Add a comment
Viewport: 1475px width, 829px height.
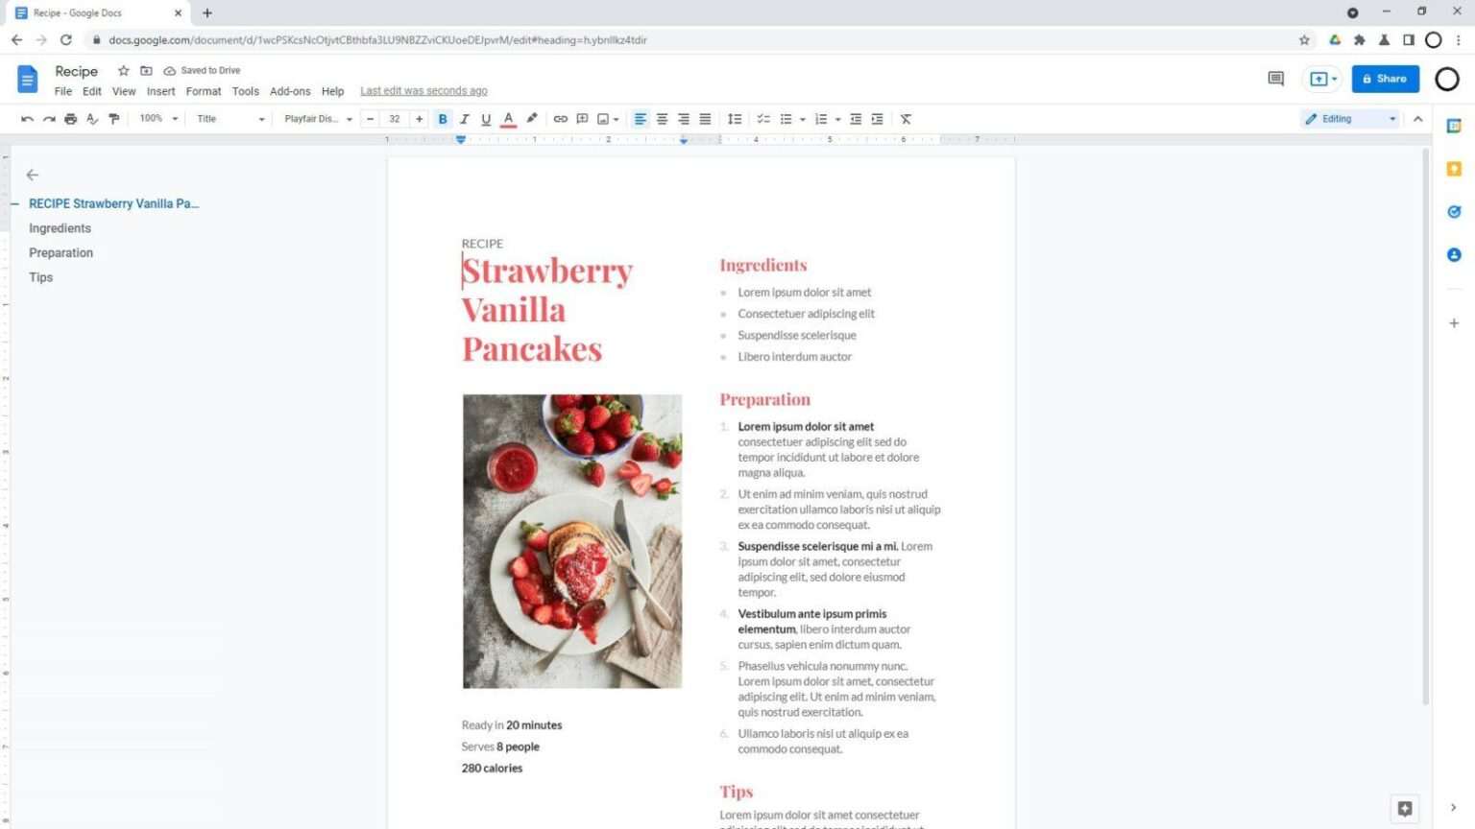pos(582,118)
